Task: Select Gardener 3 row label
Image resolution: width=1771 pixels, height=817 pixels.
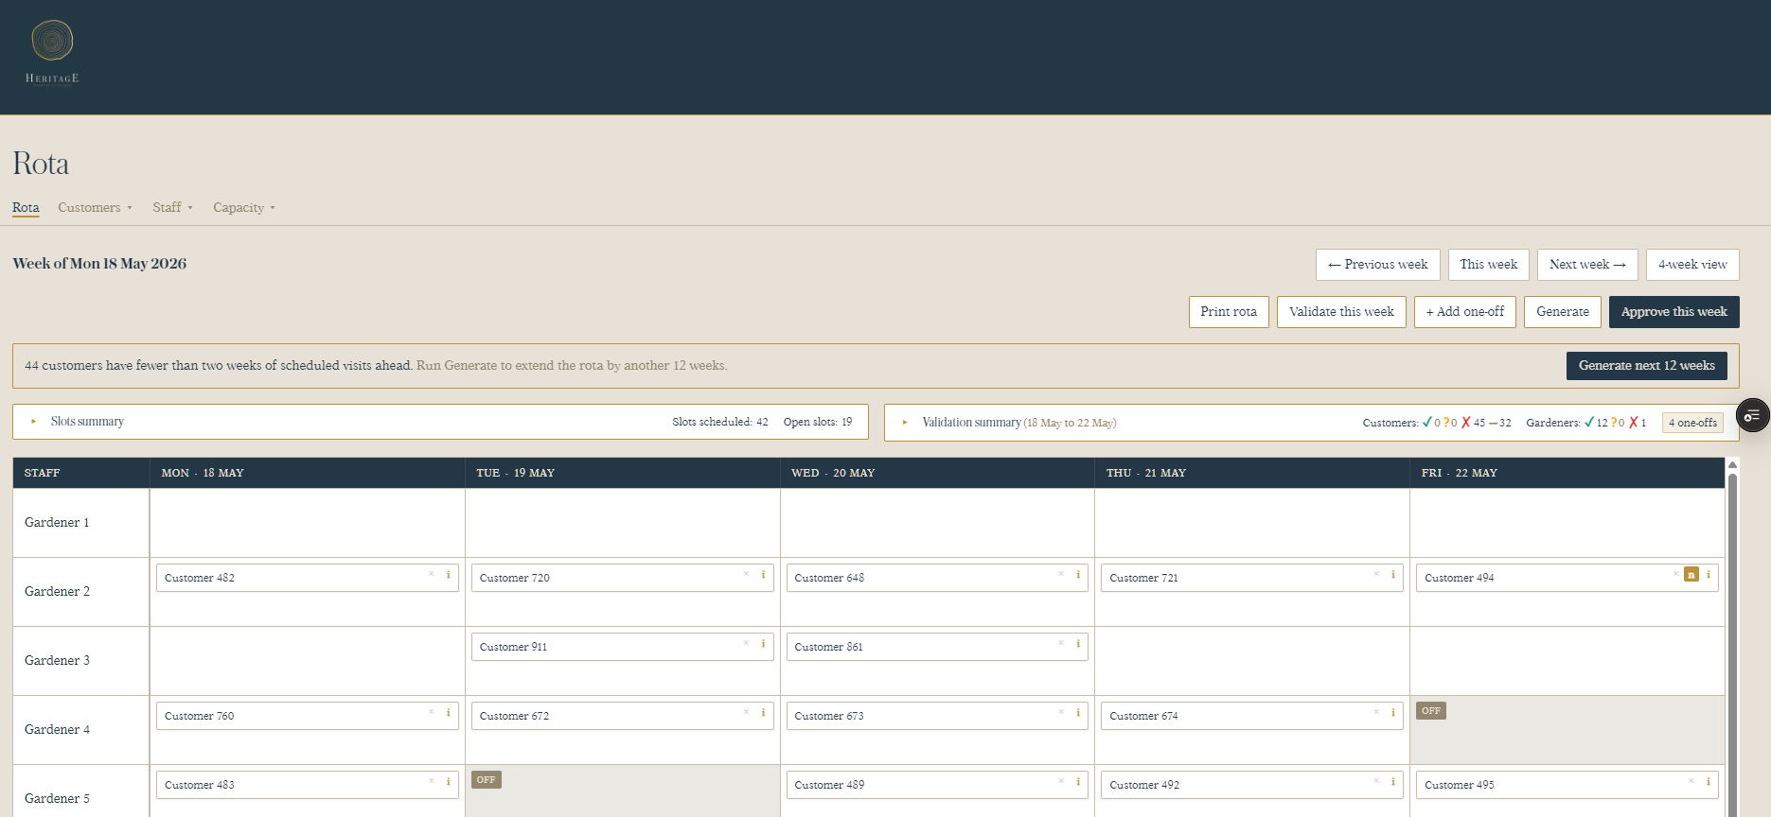Action: 57,661
